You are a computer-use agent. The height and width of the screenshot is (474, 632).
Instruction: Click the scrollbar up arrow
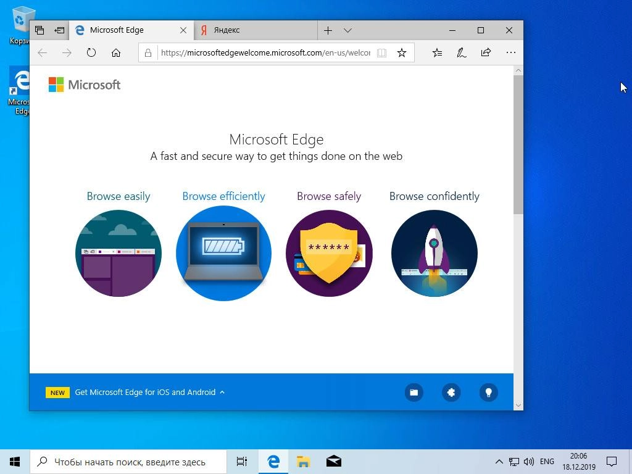518,70
